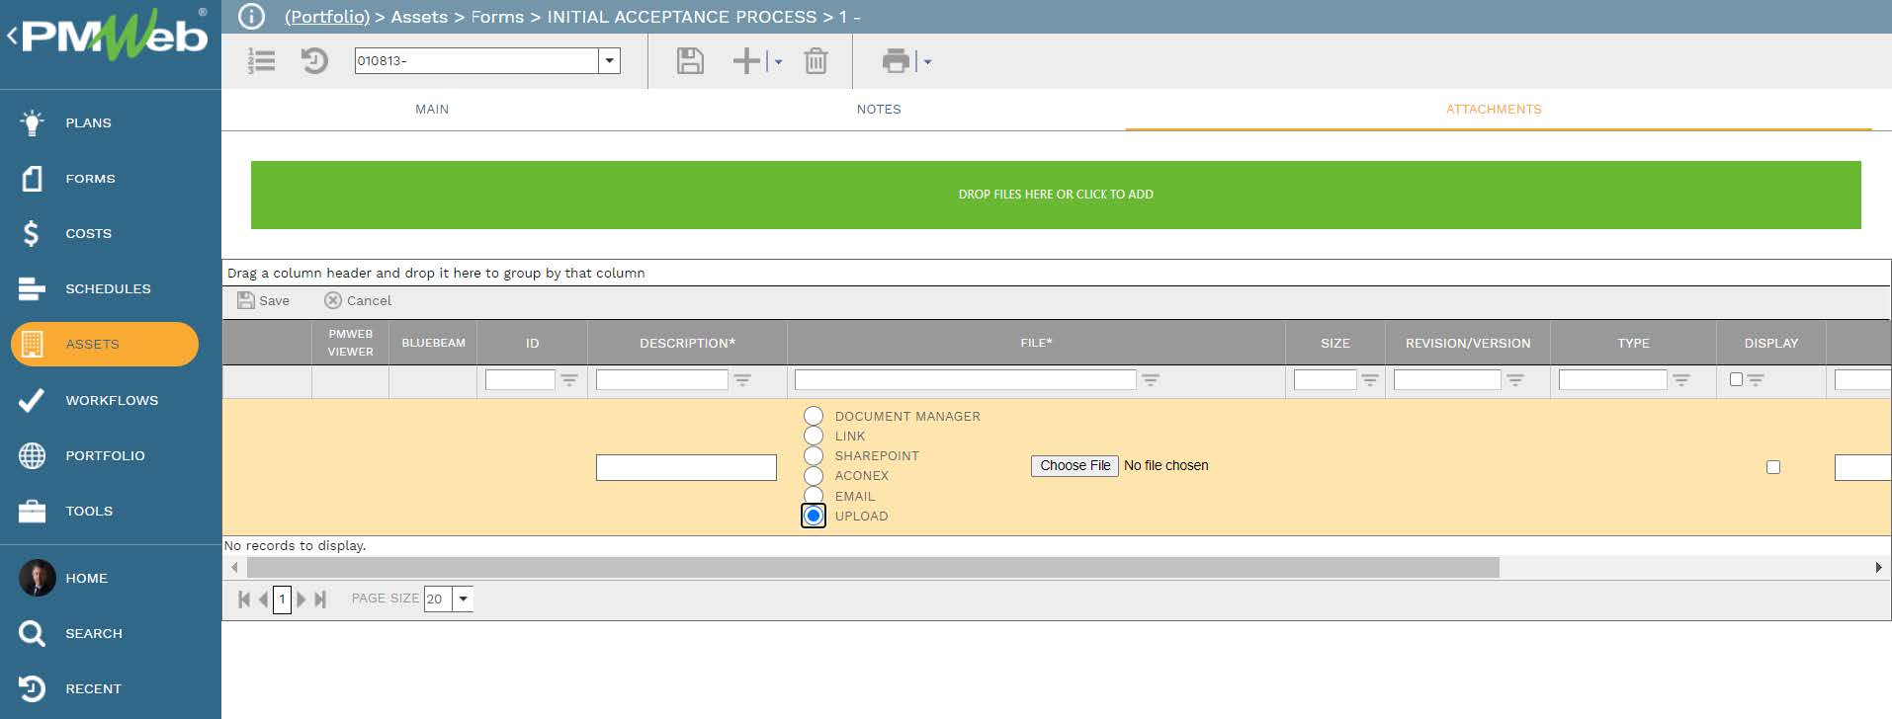Select SharePoint radio option
This screenshot has width=1892, height=719.
814,455
